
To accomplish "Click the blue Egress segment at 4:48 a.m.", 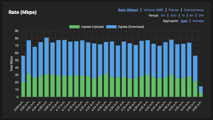I will 171,57.
